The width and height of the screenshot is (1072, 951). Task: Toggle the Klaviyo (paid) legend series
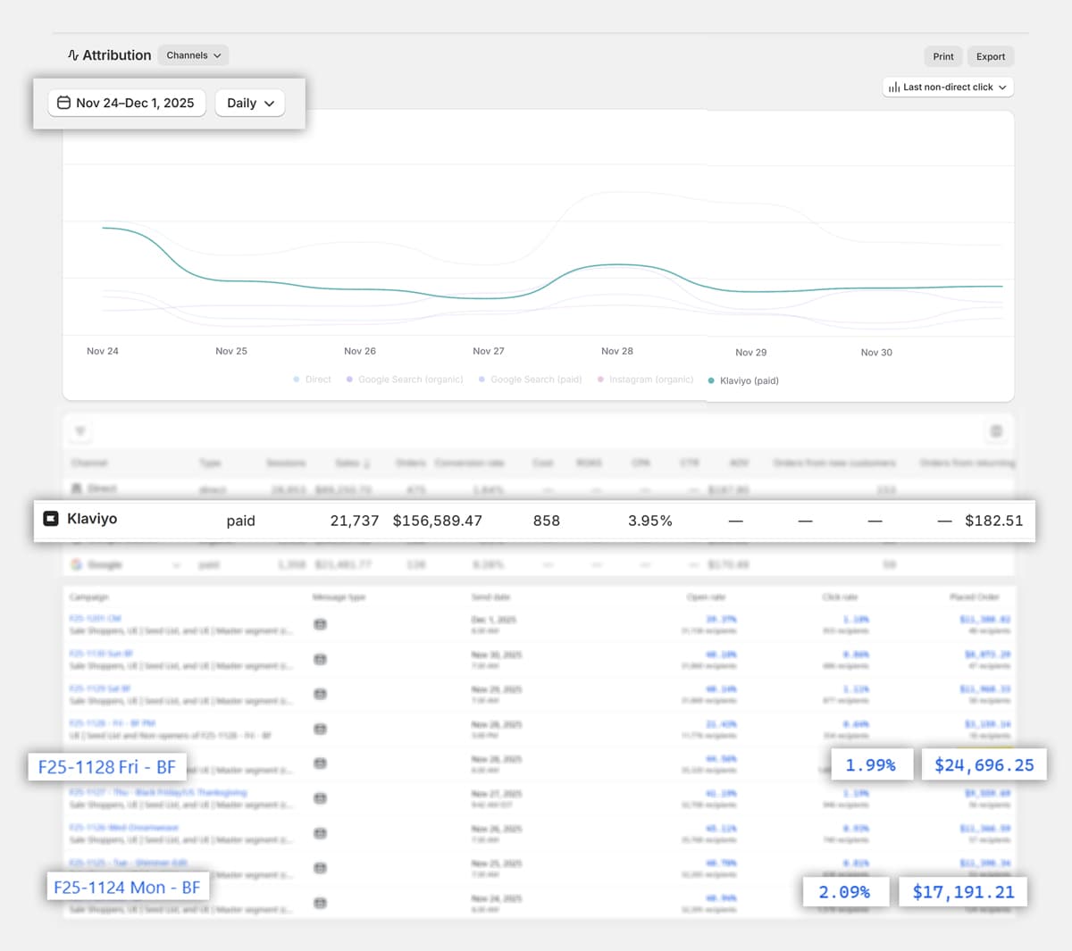click(x=743, y=380)
